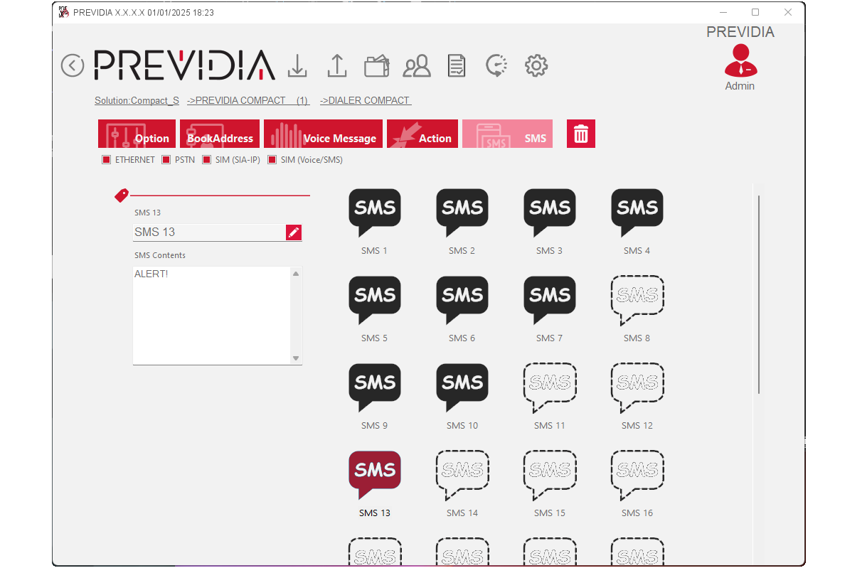This screenshot has width=867, height=568.
Task: Open the DIALER COMPACT breadcrumb link
Action: [366, 100]
